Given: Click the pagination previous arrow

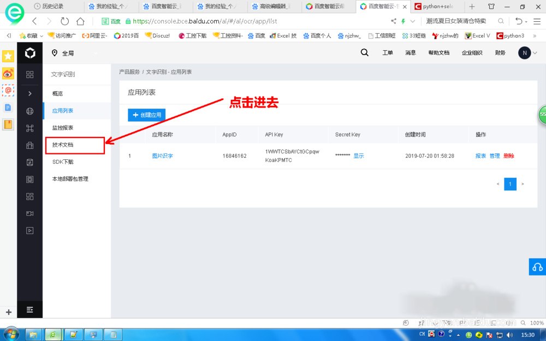Looking at the screenshot, I should 498,184.
